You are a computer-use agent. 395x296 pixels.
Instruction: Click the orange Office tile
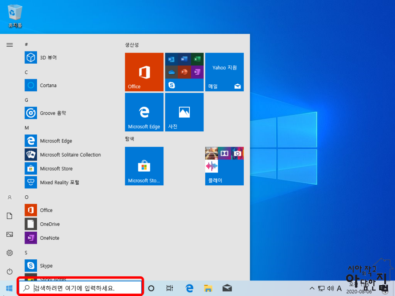tap(144, 72)
